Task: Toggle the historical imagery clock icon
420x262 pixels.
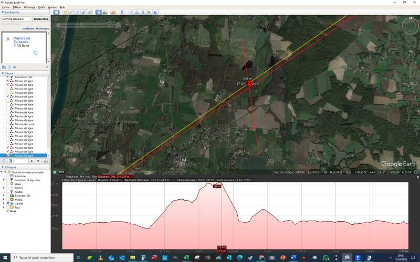Action: tap(99, 12)
